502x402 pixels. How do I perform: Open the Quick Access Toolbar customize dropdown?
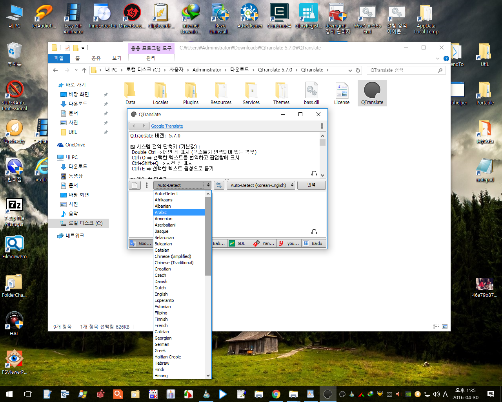pyautogui.click(x=83, y=48)
